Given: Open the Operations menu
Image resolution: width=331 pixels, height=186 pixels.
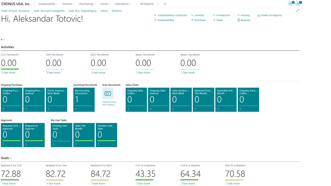Looking at the screenshot, I should click(x=123, y=4).
